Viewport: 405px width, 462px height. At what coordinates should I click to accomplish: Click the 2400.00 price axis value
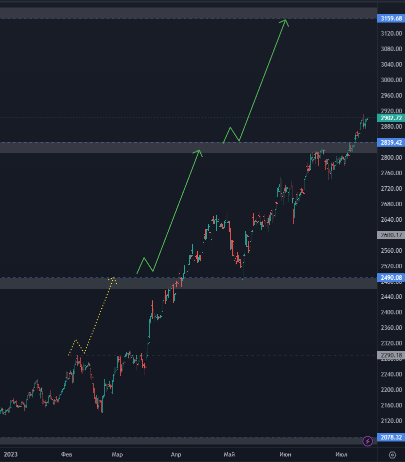(x=391, y=312)
